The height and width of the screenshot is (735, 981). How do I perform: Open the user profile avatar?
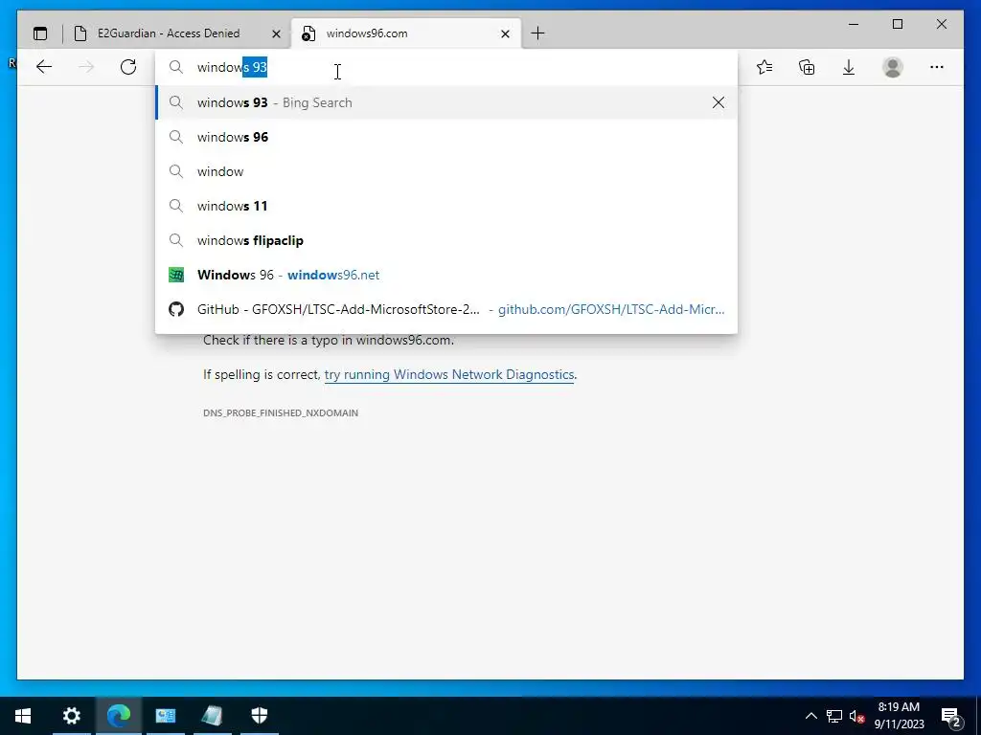[893, 67]
